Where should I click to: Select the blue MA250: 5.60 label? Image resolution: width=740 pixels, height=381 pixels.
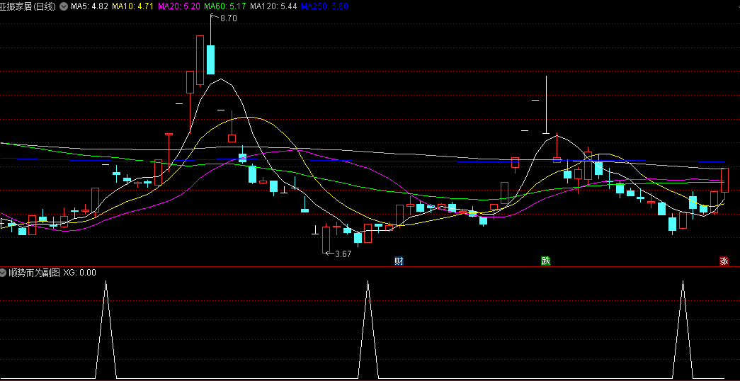pyautogui.click(x=324, y=6)
